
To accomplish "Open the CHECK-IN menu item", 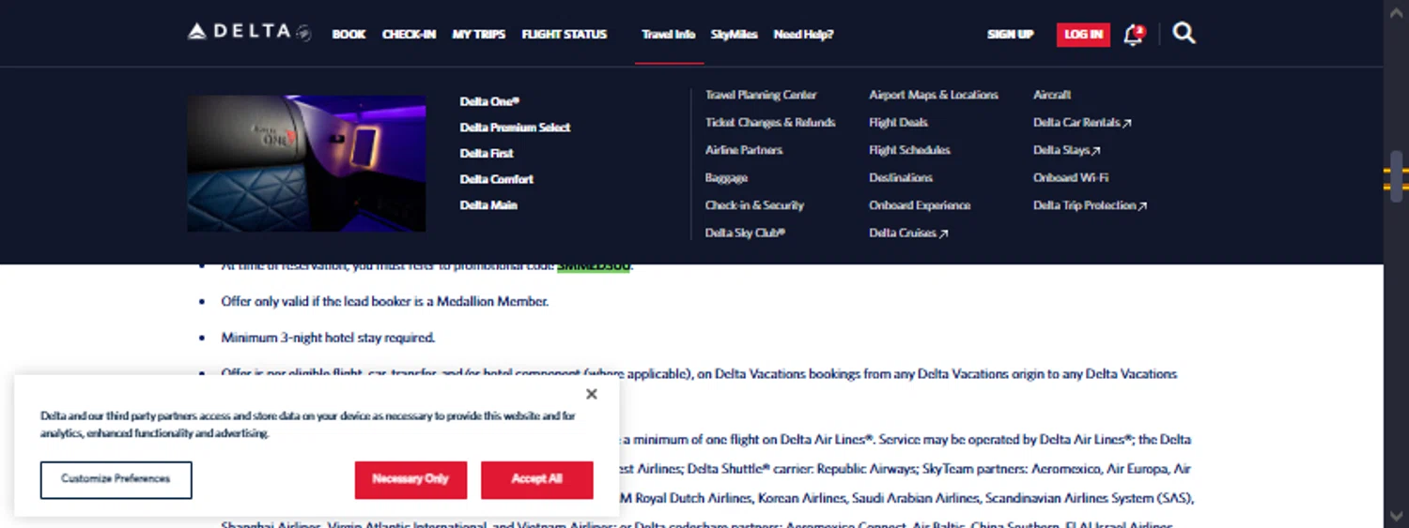I will point(409,34).
